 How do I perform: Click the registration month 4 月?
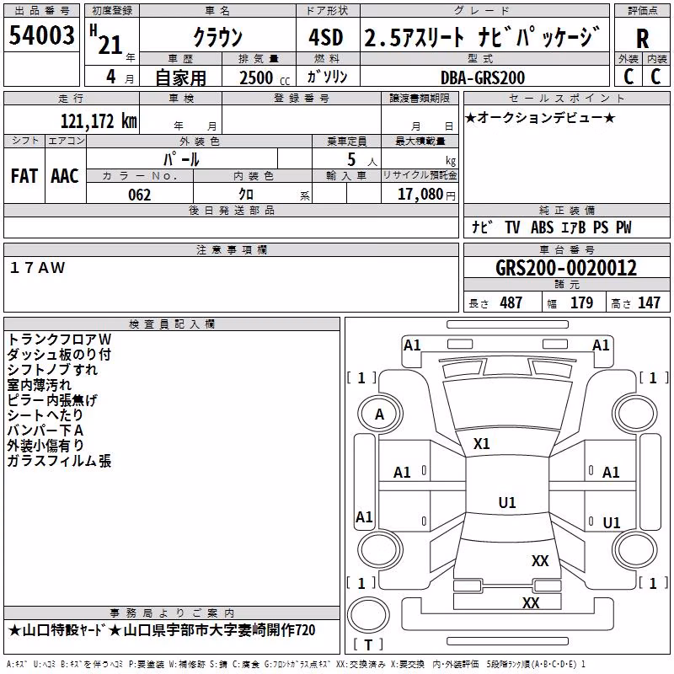click(x=120, y=77)
